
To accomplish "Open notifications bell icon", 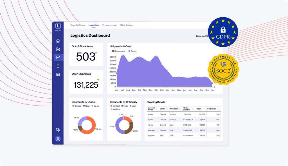I will pos(58,66).
